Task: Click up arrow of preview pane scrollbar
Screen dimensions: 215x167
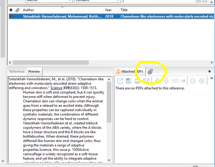Action: [x=109, y=79]
